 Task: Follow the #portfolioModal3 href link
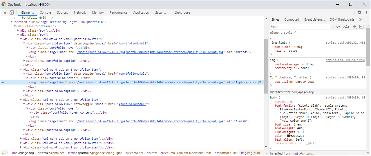(x=133, y=104)
